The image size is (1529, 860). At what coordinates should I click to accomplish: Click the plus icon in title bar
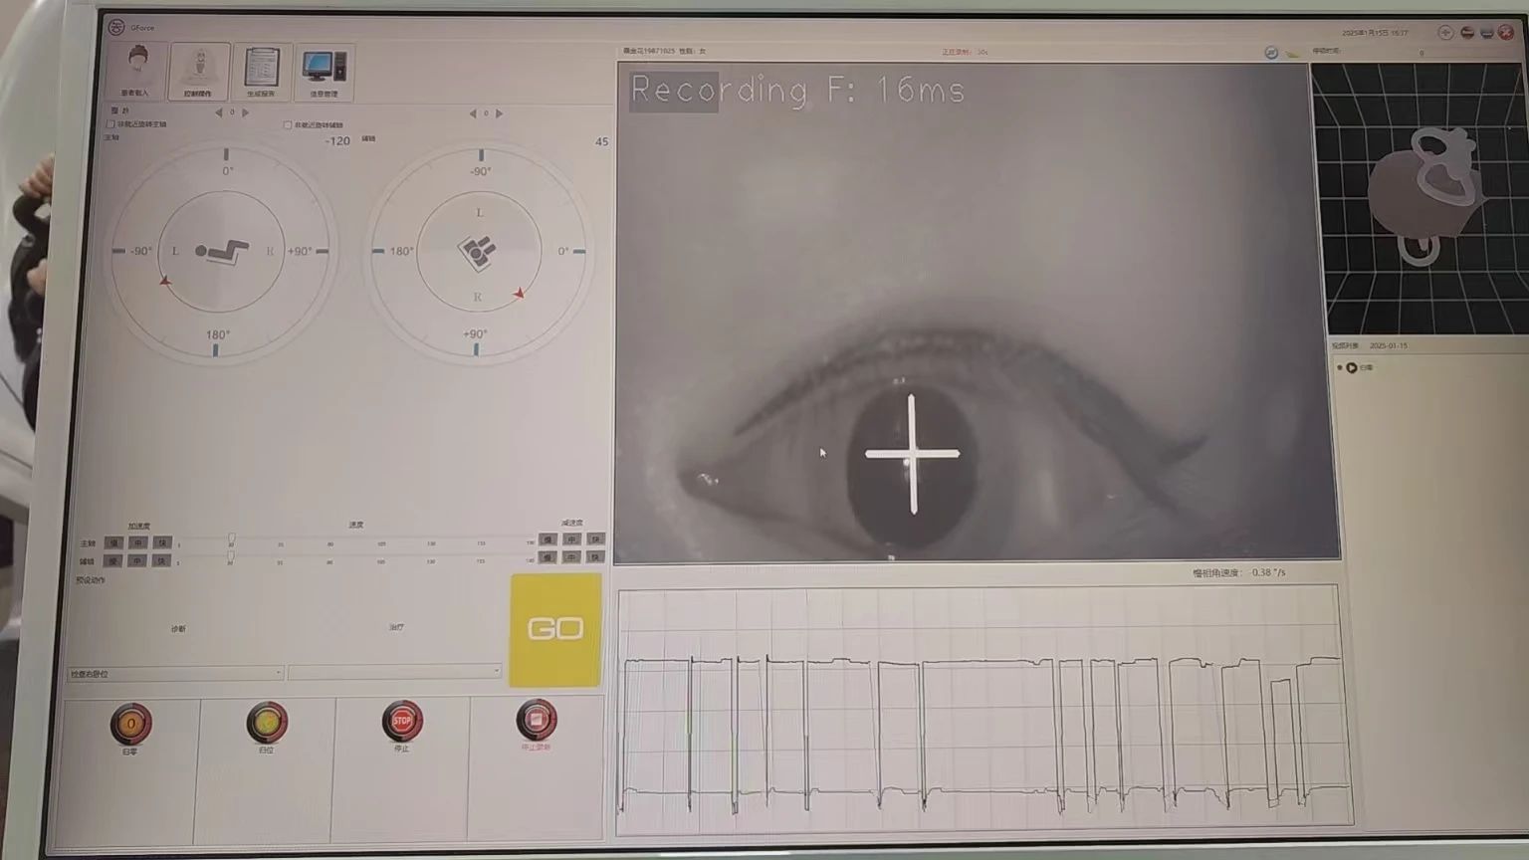[x=1445, y=33]
